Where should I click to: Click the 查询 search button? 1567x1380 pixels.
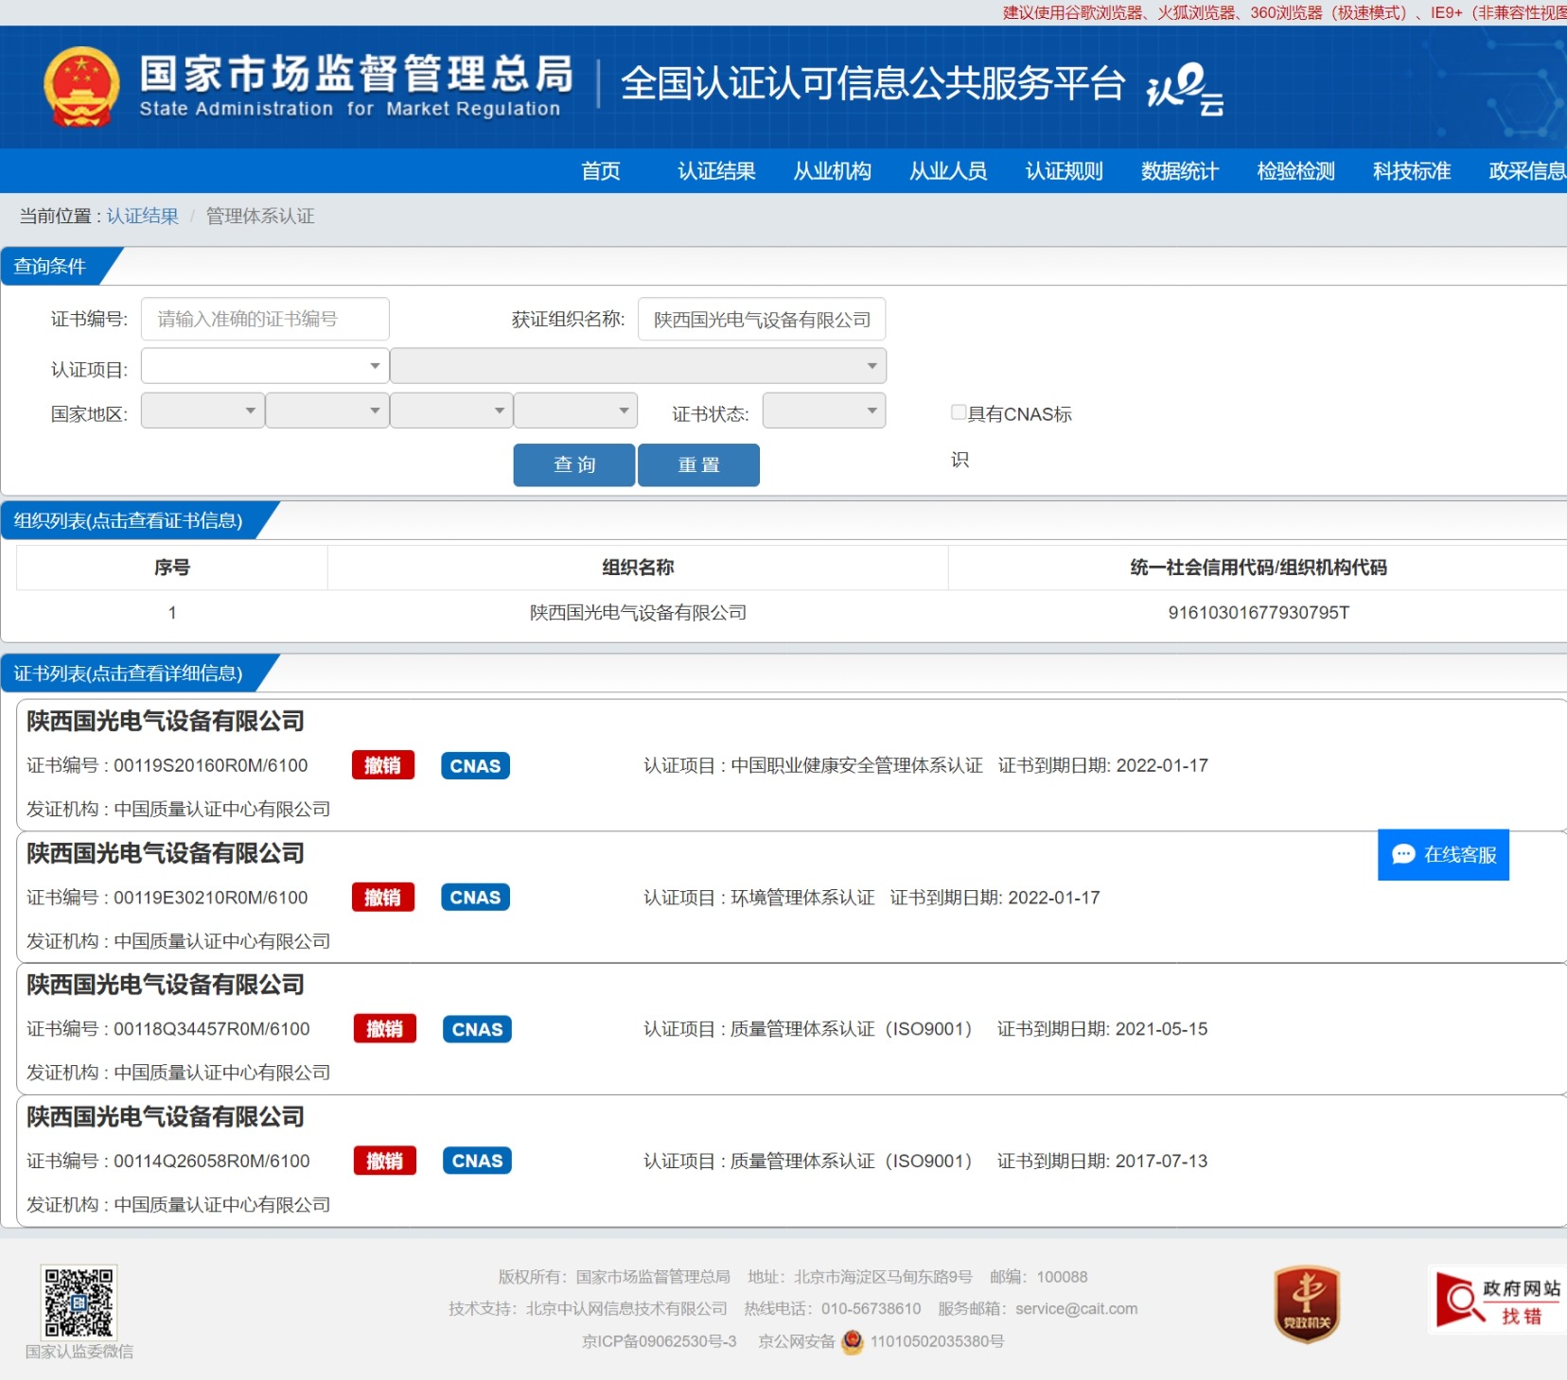(574, 464)
